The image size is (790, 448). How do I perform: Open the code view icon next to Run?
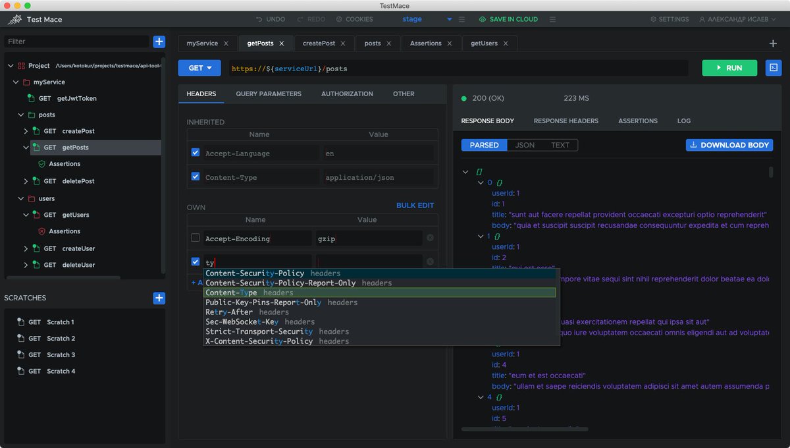pos(773,68)
